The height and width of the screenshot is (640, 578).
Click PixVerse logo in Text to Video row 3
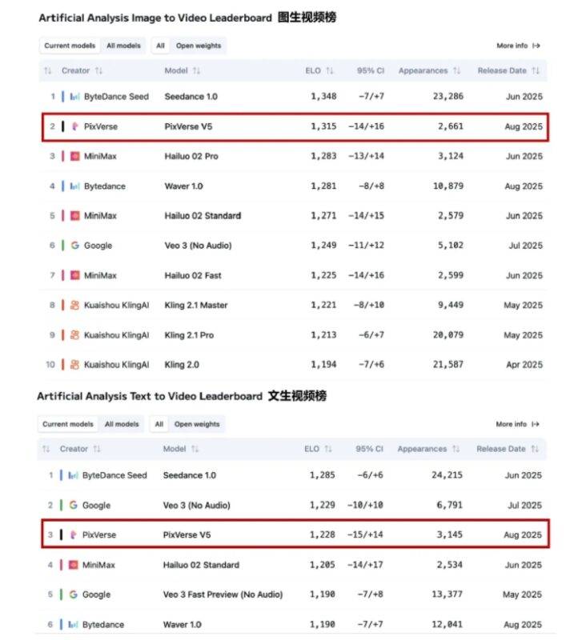pos(73,534)
